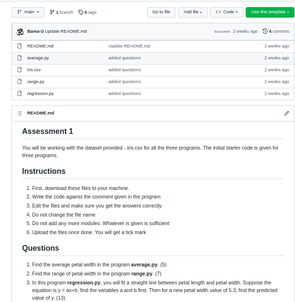Open the 1 branch link
Image resolution: width=295 pixels, height=302 pixels.
[x=61, y=12]
